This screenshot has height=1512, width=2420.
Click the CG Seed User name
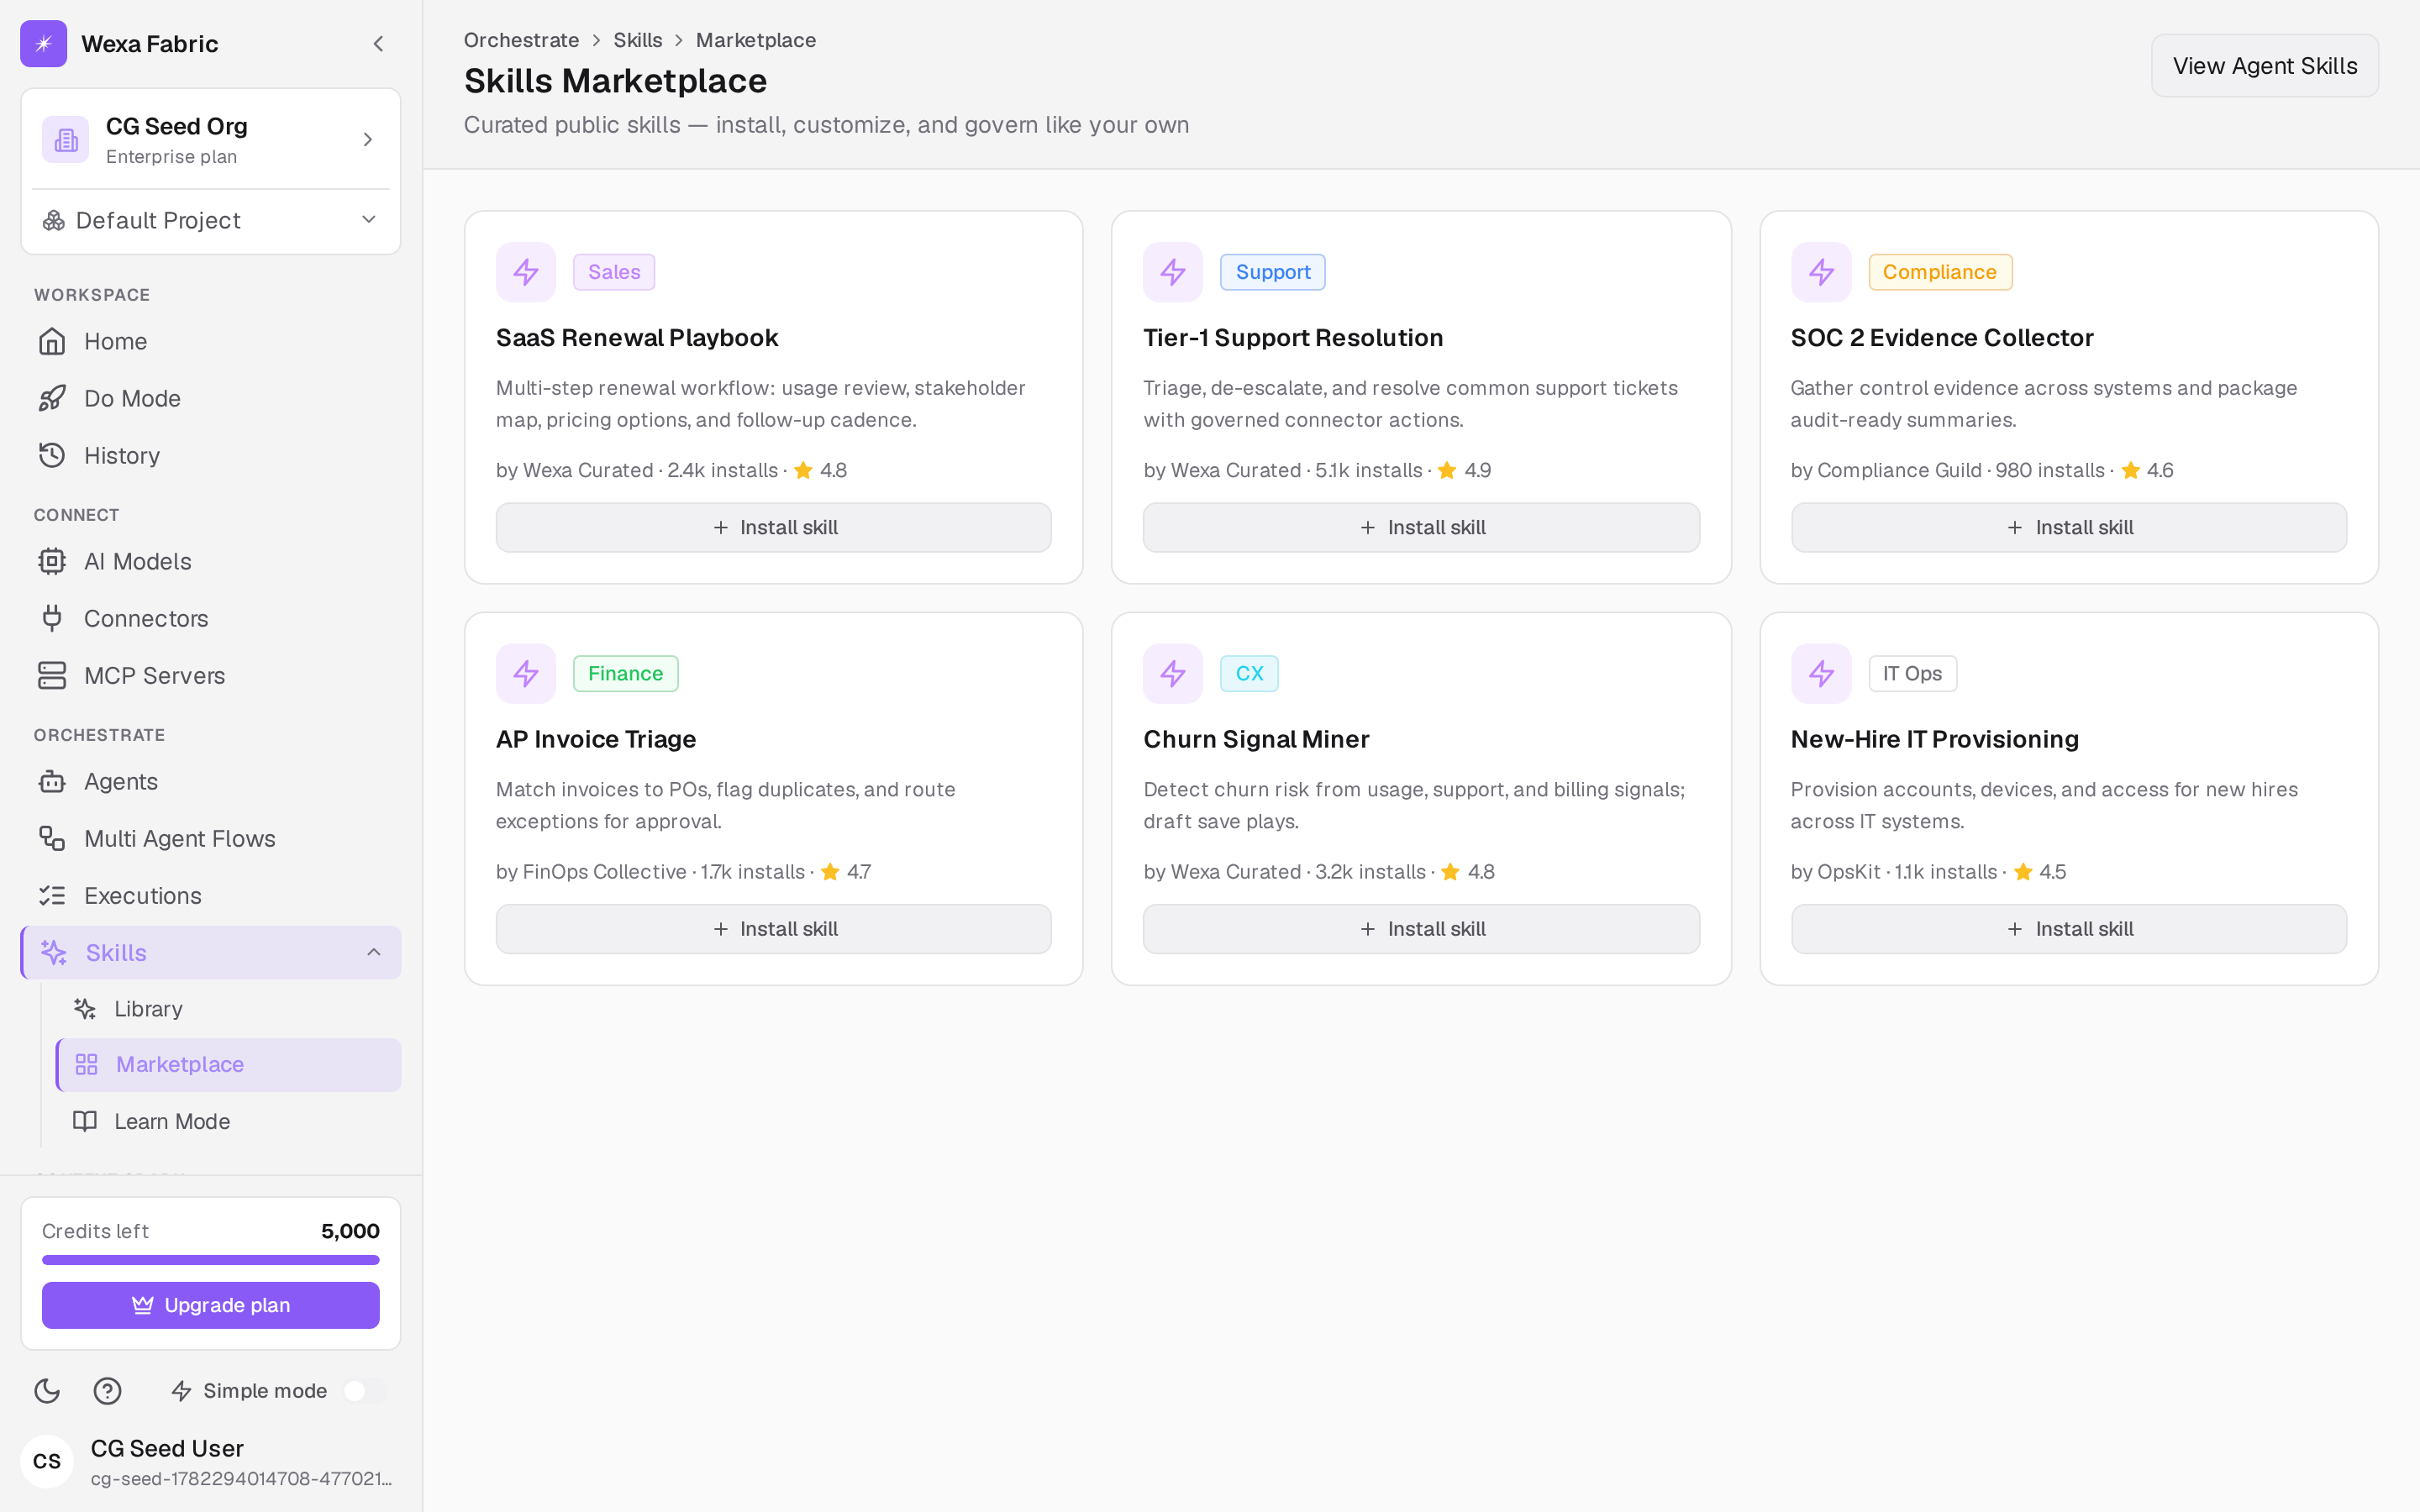pos(167,1448)
